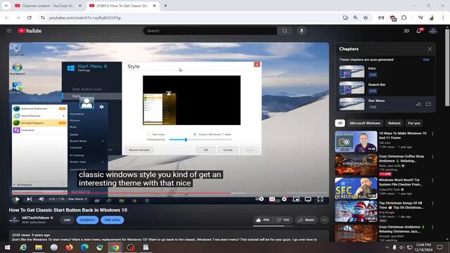Screen dimensions: 450x253
Task: Click the Chrome address bar URL
Action: coord(84,18)
